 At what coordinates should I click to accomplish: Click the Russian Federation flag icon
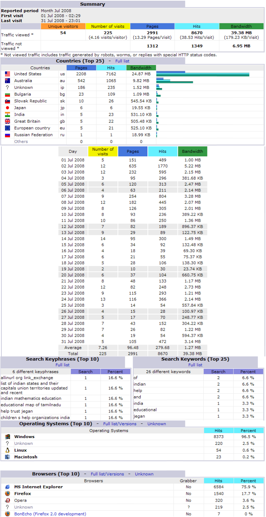[x=7, y=135]
